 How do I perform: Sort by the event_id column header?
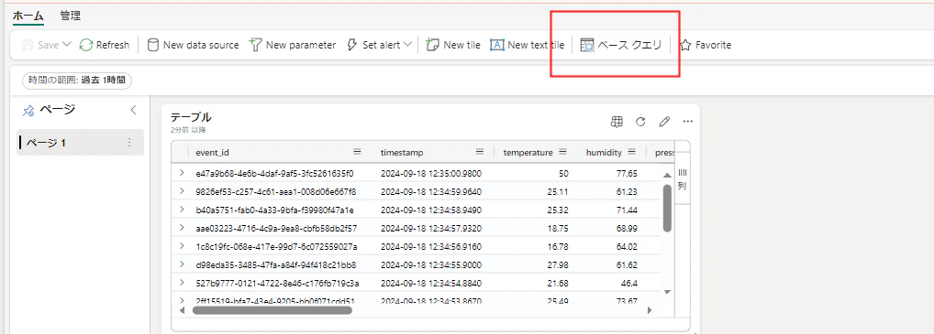click(212, 153)
